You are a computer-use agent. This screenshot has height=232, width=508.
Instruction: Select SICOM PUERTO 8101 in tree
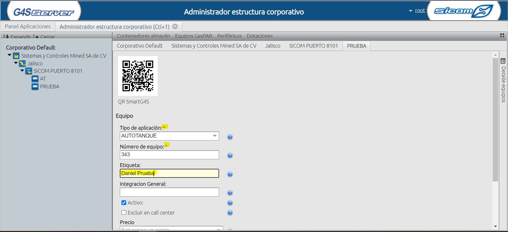pyautogui.click(x=58, y=71)
